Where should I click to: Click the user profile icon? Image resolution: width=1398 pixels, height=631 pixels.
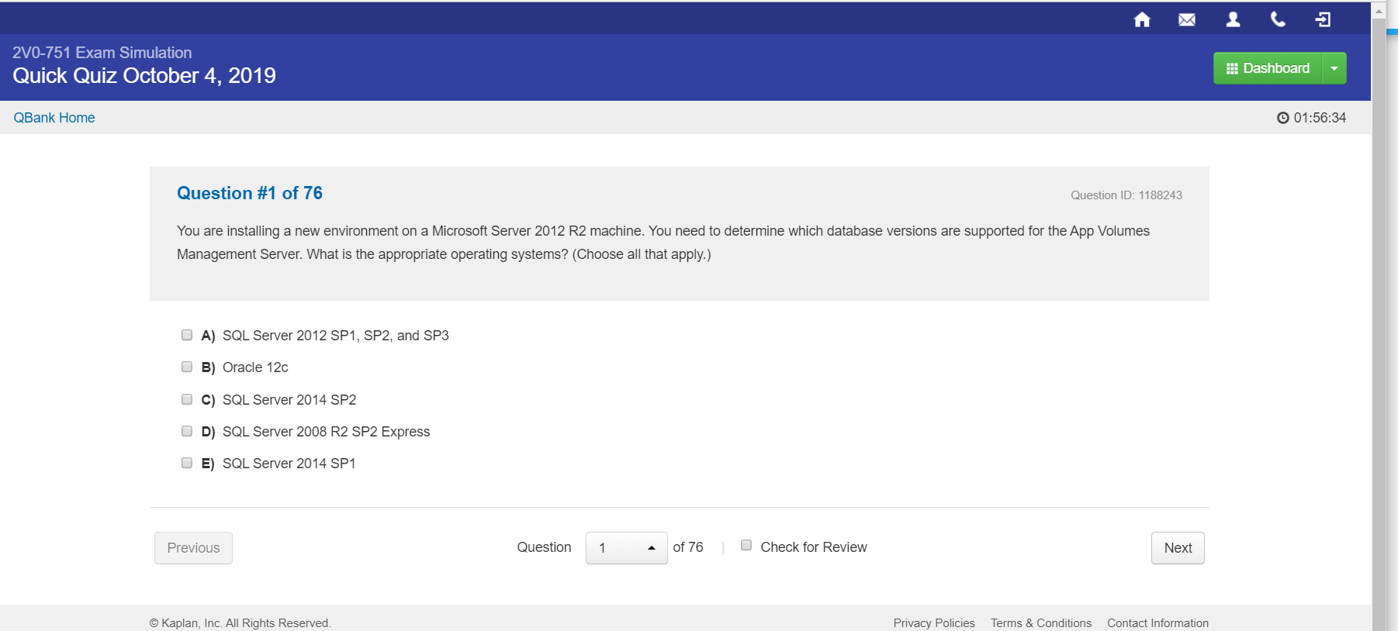pyautogui.click(x=1233, y=20)
